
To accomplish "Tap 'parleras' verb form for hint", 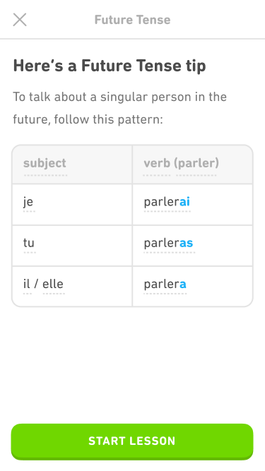I will (168, 243).
